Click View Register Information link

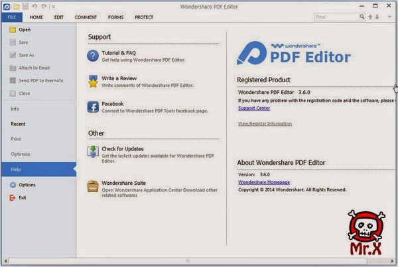[265, 124]
